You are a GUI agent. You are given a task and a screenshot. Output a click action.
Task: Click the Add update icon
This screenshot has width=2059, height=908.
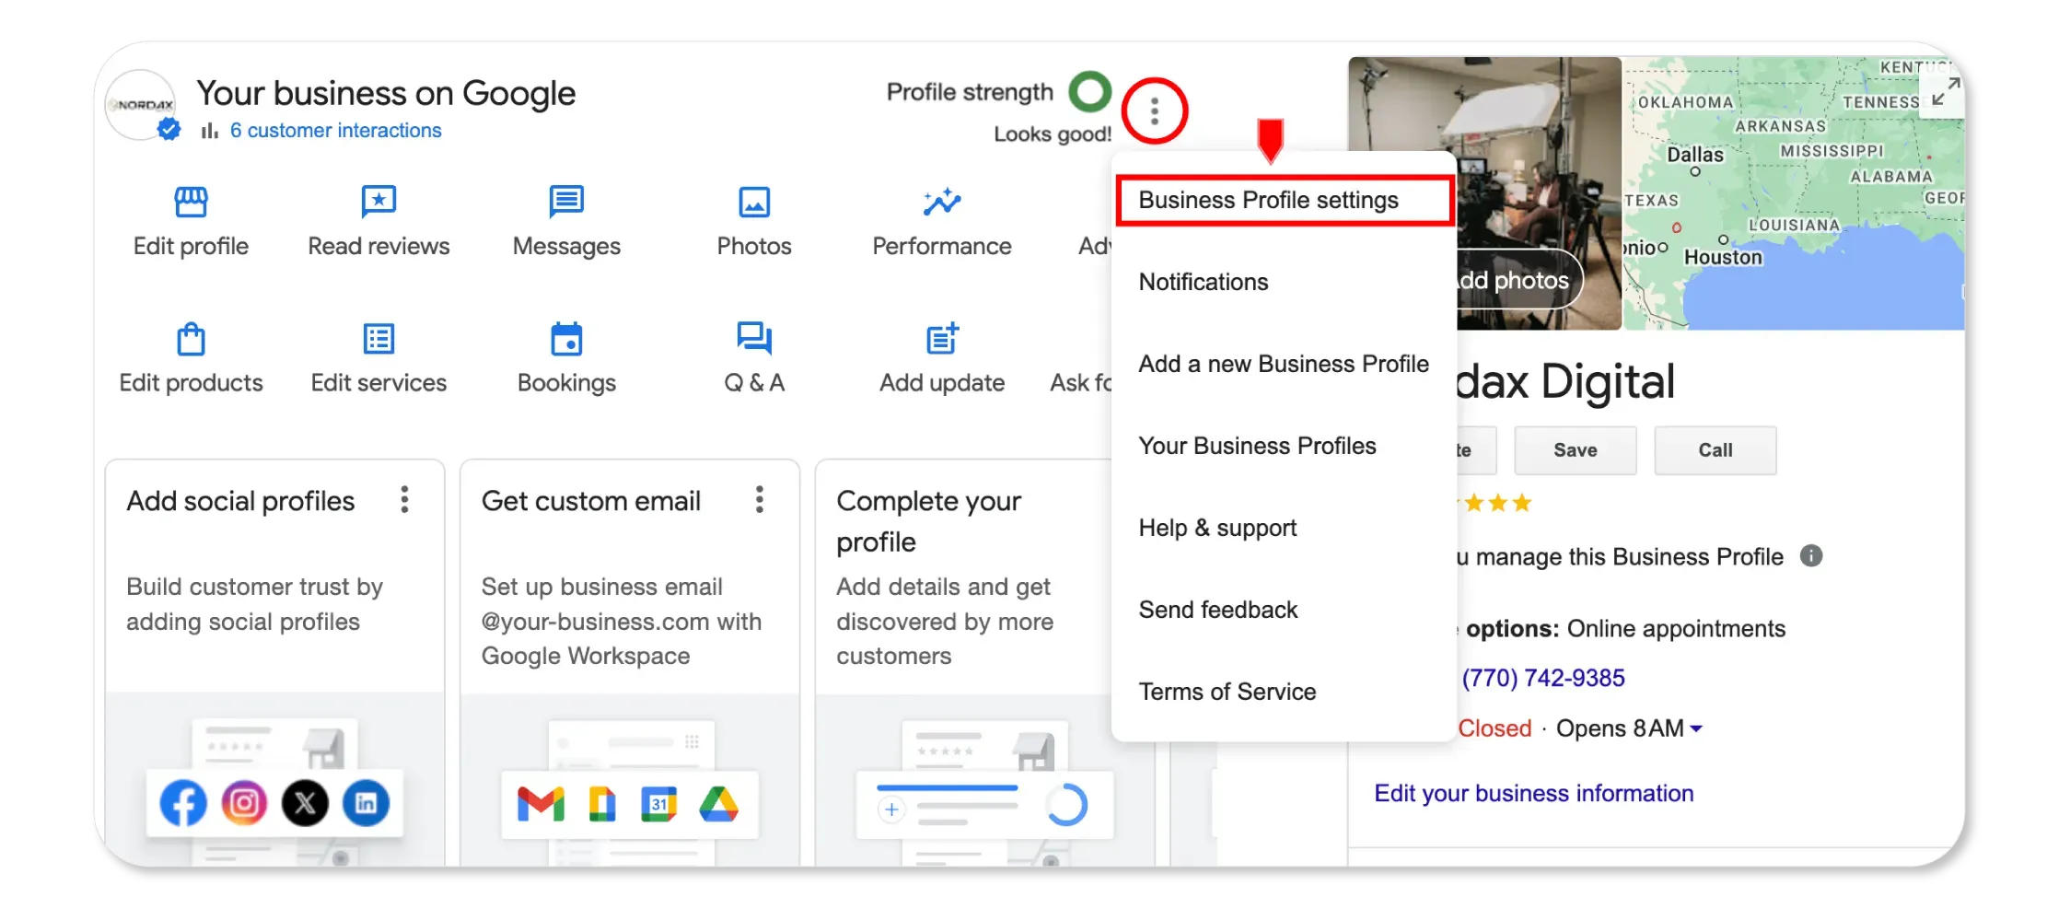tap(941, 339)
